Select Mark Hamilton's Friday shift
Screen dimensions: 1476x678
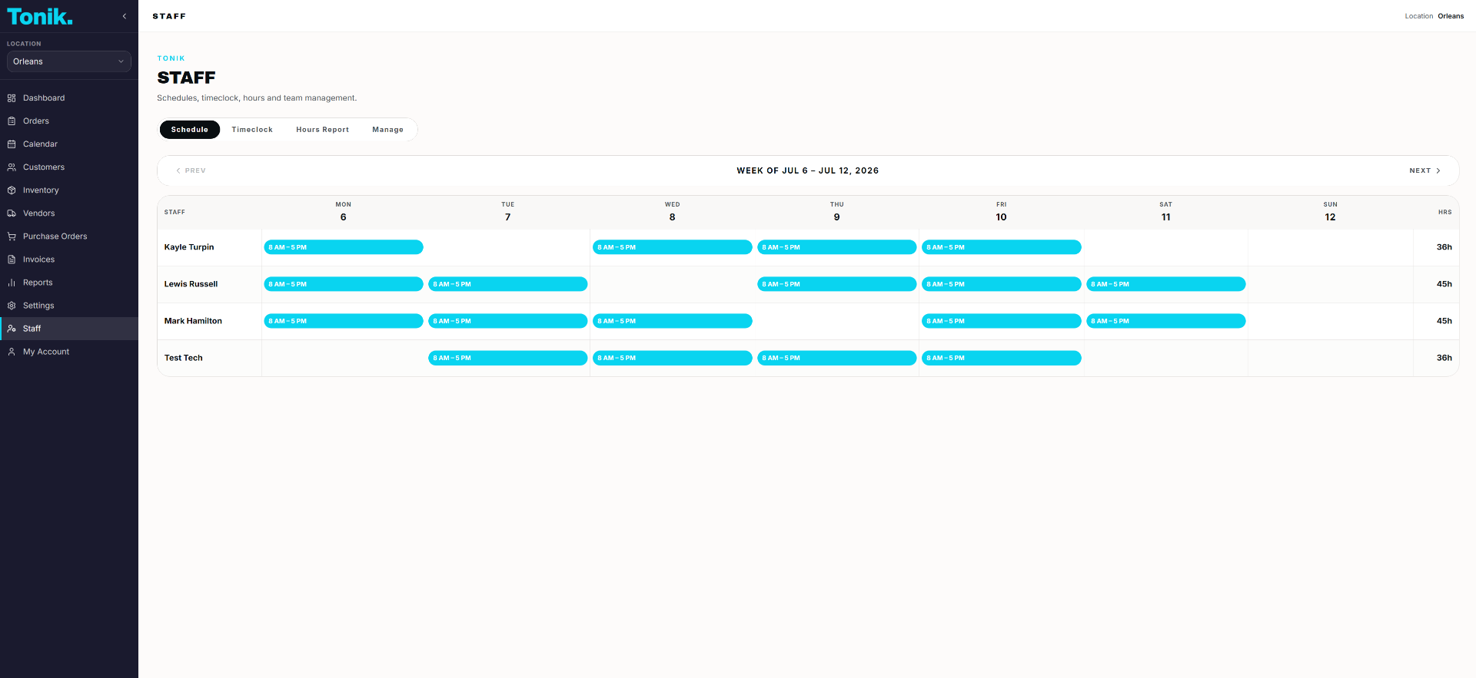coord(1002,321)
